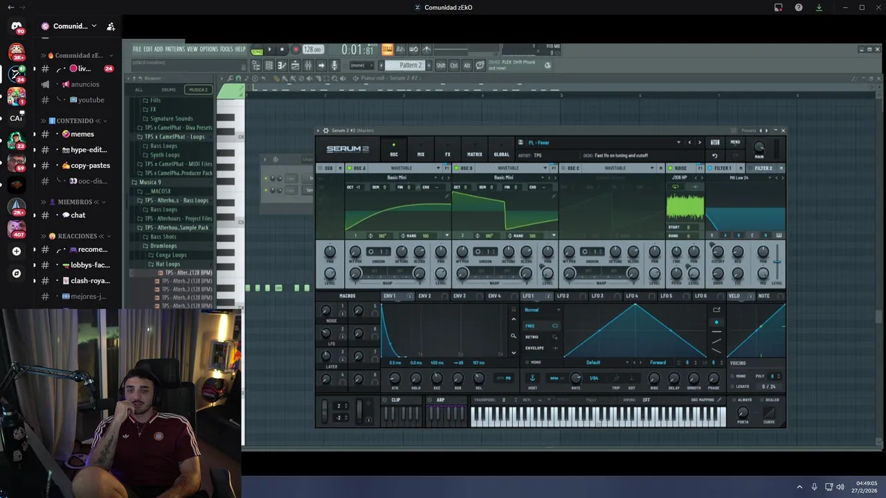The height and width of the screenshot is (498, 886).
Task: Toggle the OSC B enable switch
Action: click(x=456, y=168)
